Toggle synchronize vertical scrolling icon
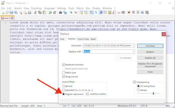Screen dimensions: 175x108 click(81, 12)
